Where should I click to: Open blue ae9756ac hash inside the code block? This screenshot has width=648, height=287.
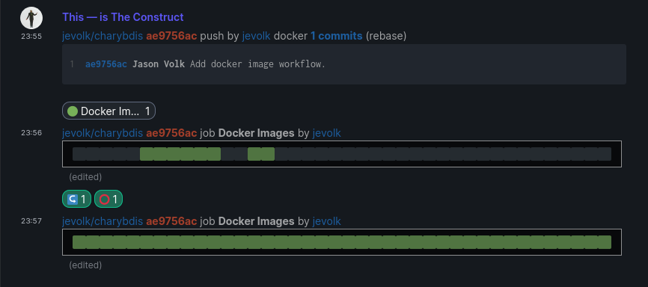coord(106,64)
